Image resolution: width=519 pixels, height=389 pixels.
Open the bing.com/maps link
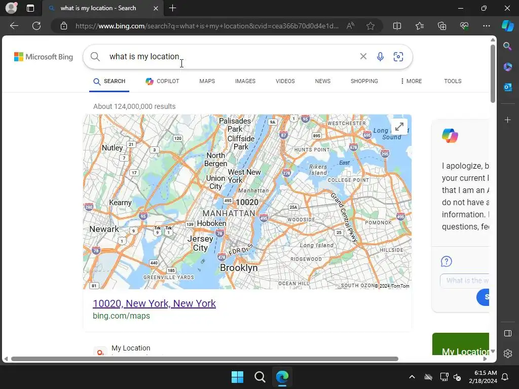click(x=121, y=316)
